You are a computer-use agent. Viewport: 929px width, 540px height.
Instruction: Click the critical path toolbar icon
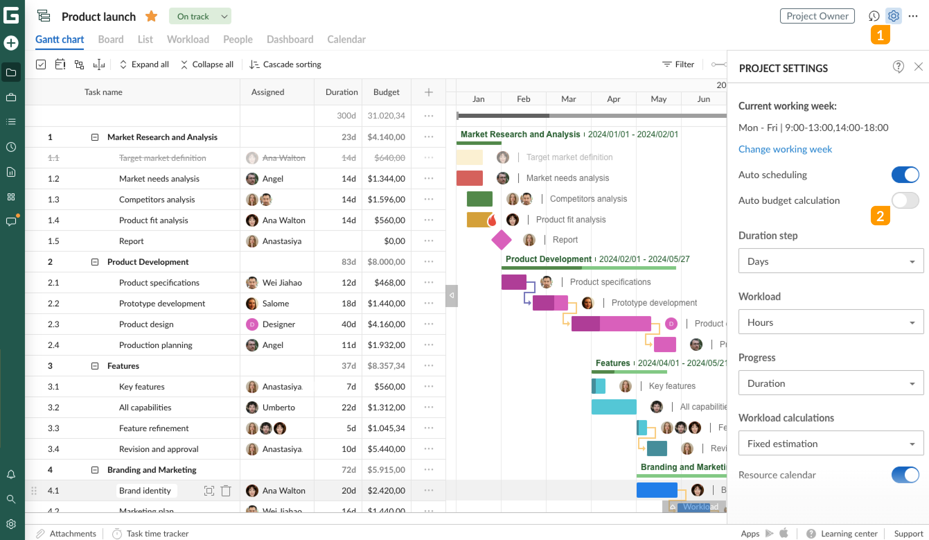click(60, 64)
